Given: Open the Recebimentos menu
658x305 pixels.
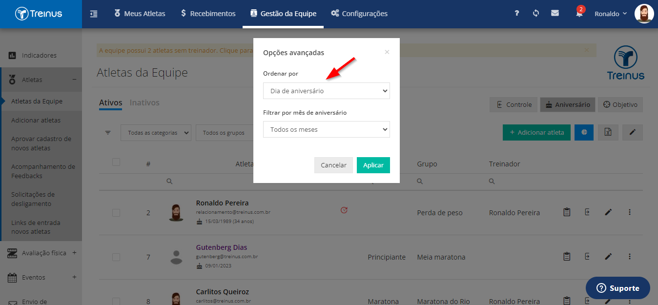Looking at the screenshot, I should (x=207, y=14).
